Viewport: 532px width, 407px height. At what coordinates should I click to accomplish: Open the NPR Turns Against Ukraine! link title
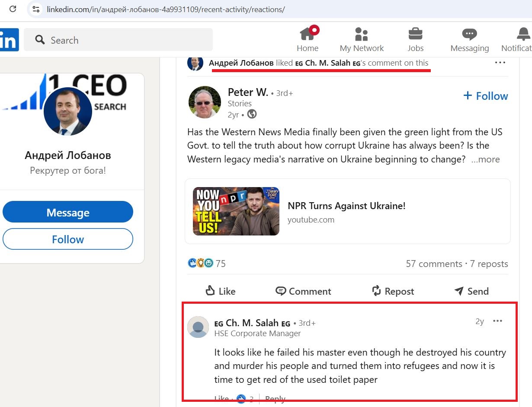tap(346, 206)
